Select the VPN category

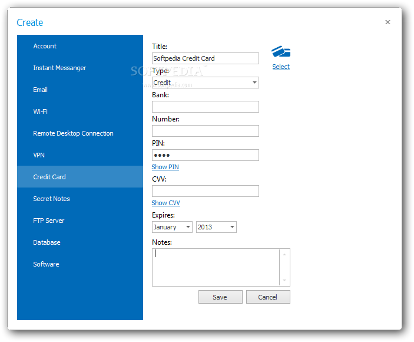(80, 155)
